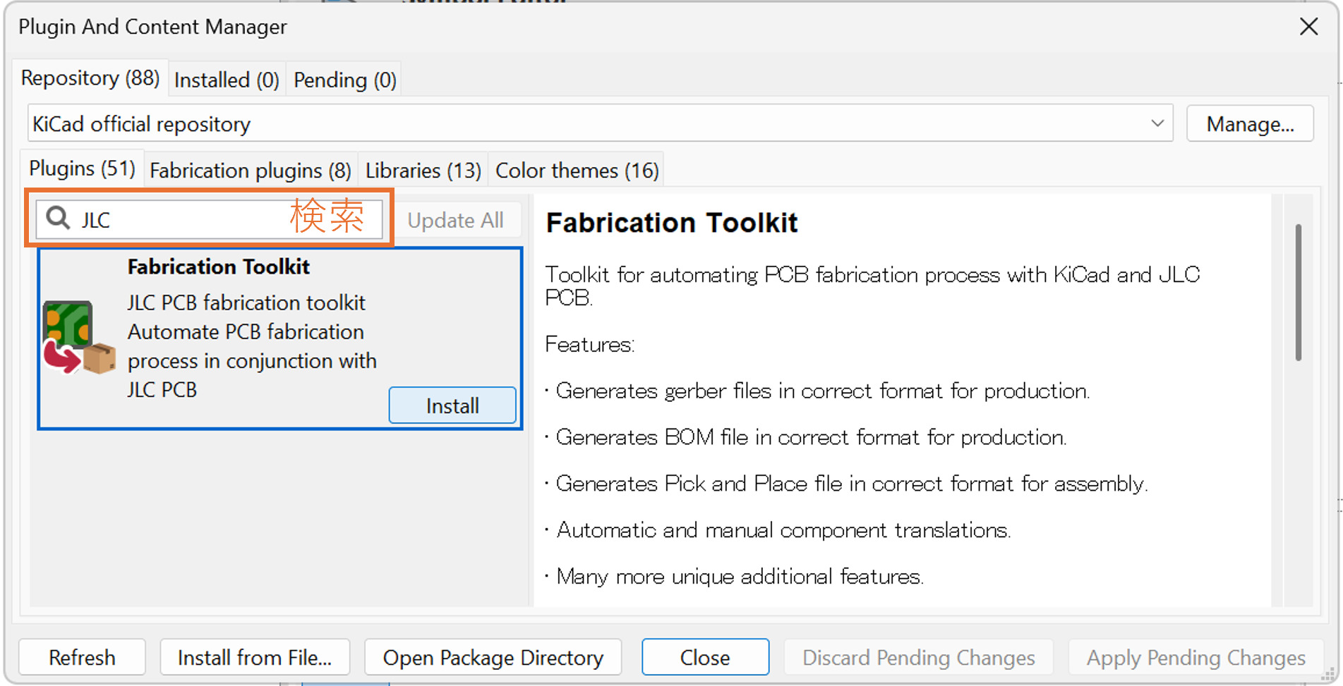Click the Manage... repositories button
The width and height of the screenshot is (1343, 686).
(1250, 124)
